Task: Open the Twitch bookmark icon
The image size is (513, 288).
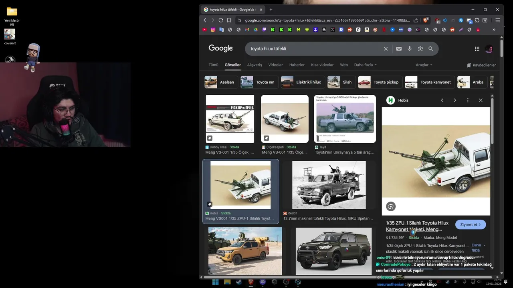Action: [265, 30]
